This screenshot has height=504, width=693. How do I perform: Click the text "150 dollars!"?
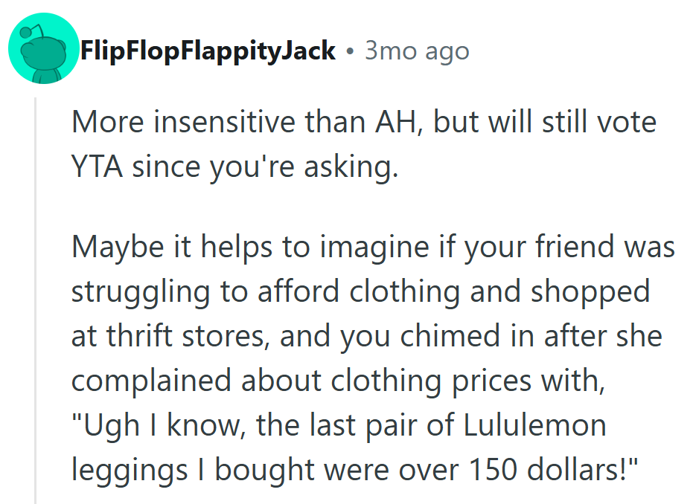(555, 471)
